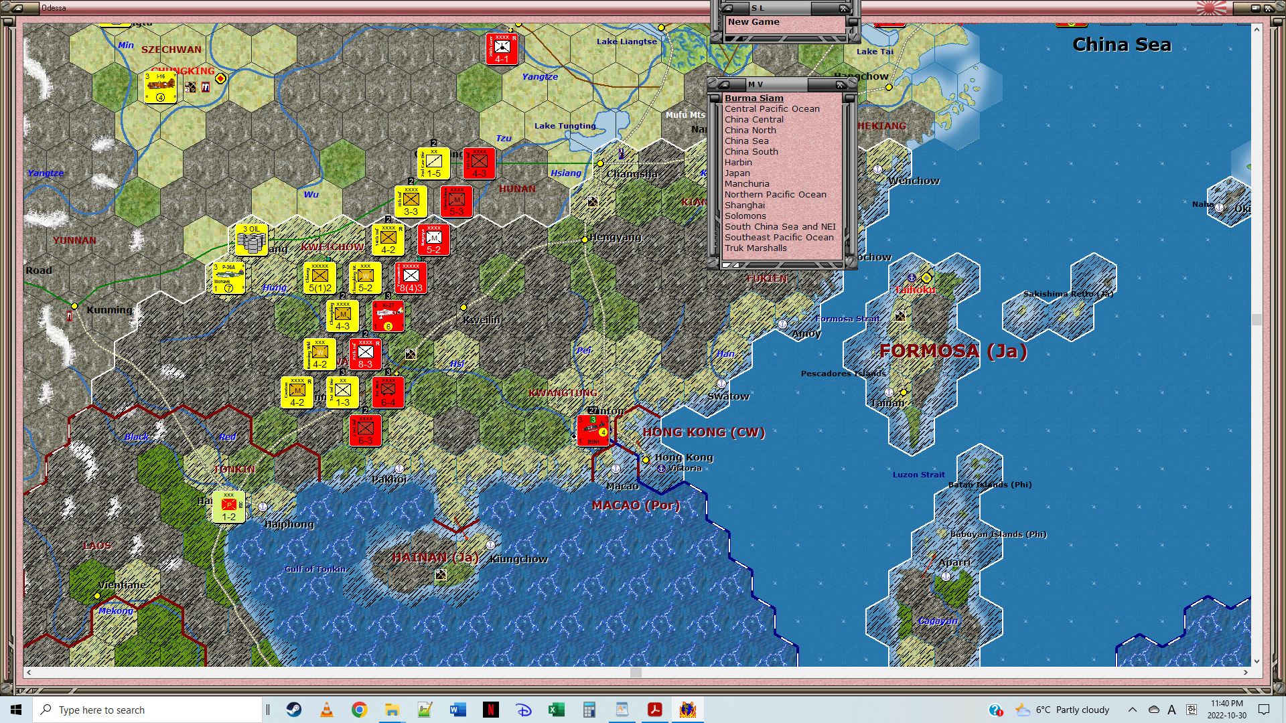Select the yellow 5-2 unit counter
The width and height of the screenshot is (1286, 723).
[365, 278]
